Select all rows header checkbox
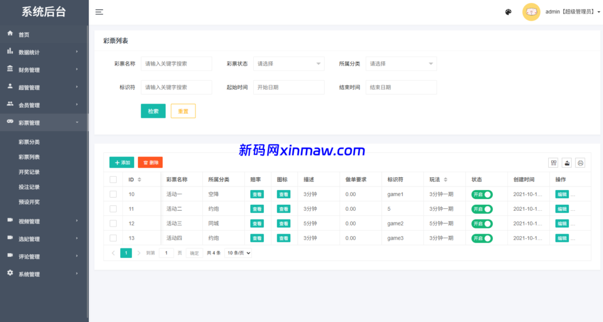This screenshot has width=603, height=322. point(113,180)
